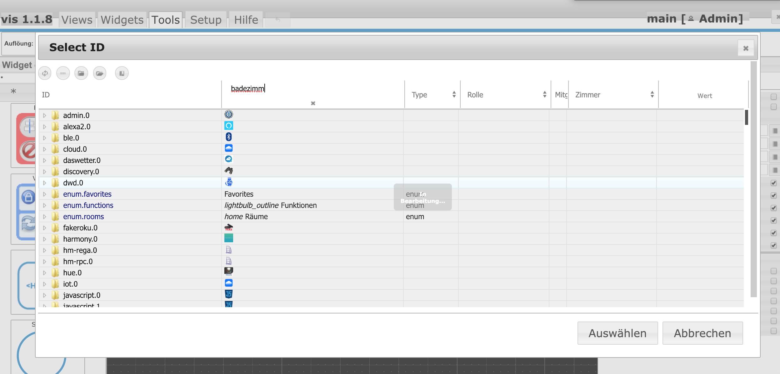
Task: Expand all folders with open-folder icon
Action: [100, 73]
